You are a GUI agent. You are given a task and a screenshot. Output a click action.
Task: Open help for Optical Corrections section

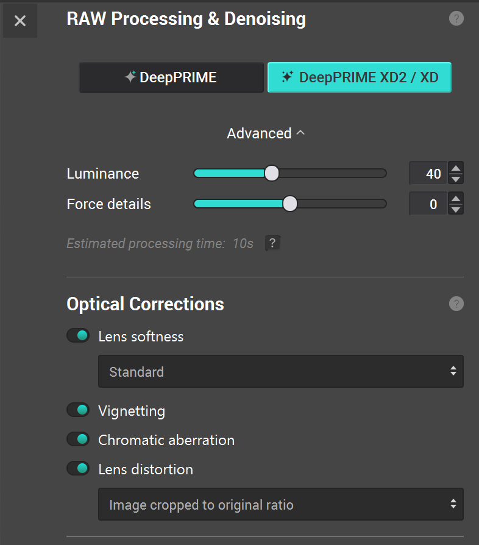(x=456, y=304)
